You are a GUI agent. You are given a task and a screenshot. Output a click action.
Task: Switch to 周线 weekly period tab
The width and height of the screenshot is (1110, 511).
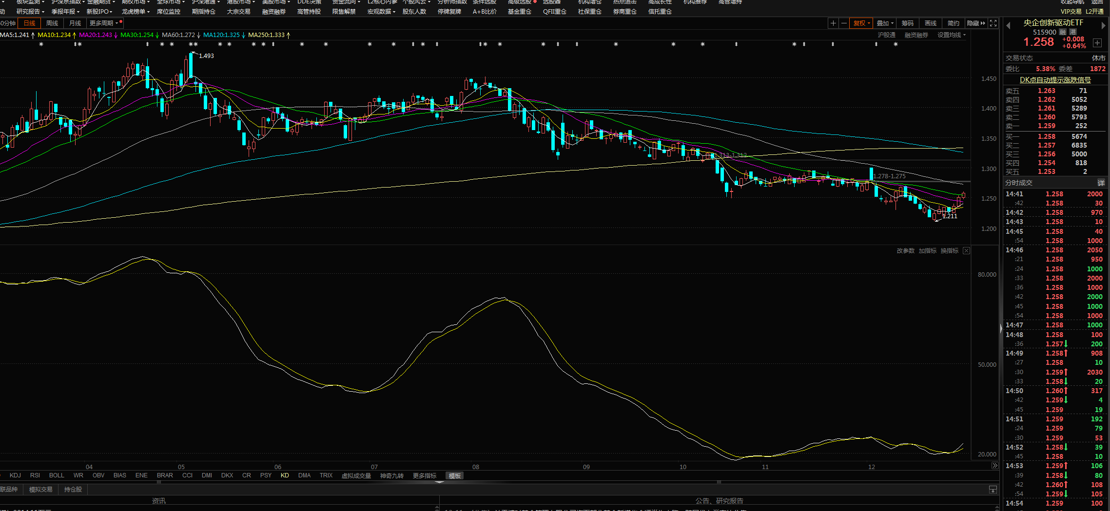point(52,23)
